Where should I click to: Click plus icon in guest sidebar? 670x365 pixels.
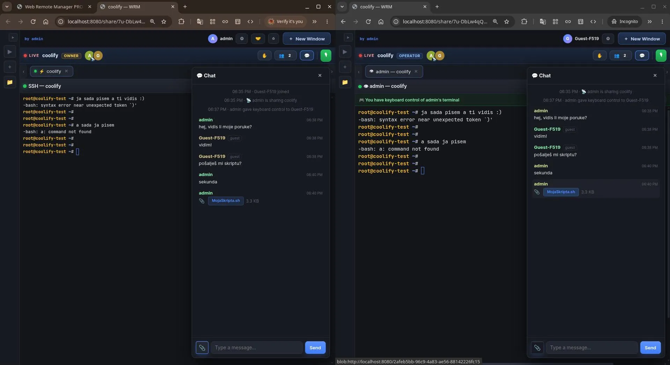coord(345,67)
